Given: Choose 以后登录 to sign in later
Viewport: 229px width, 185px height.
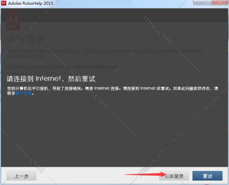Looking at the screenshot, I should click(x=174, y=176).
